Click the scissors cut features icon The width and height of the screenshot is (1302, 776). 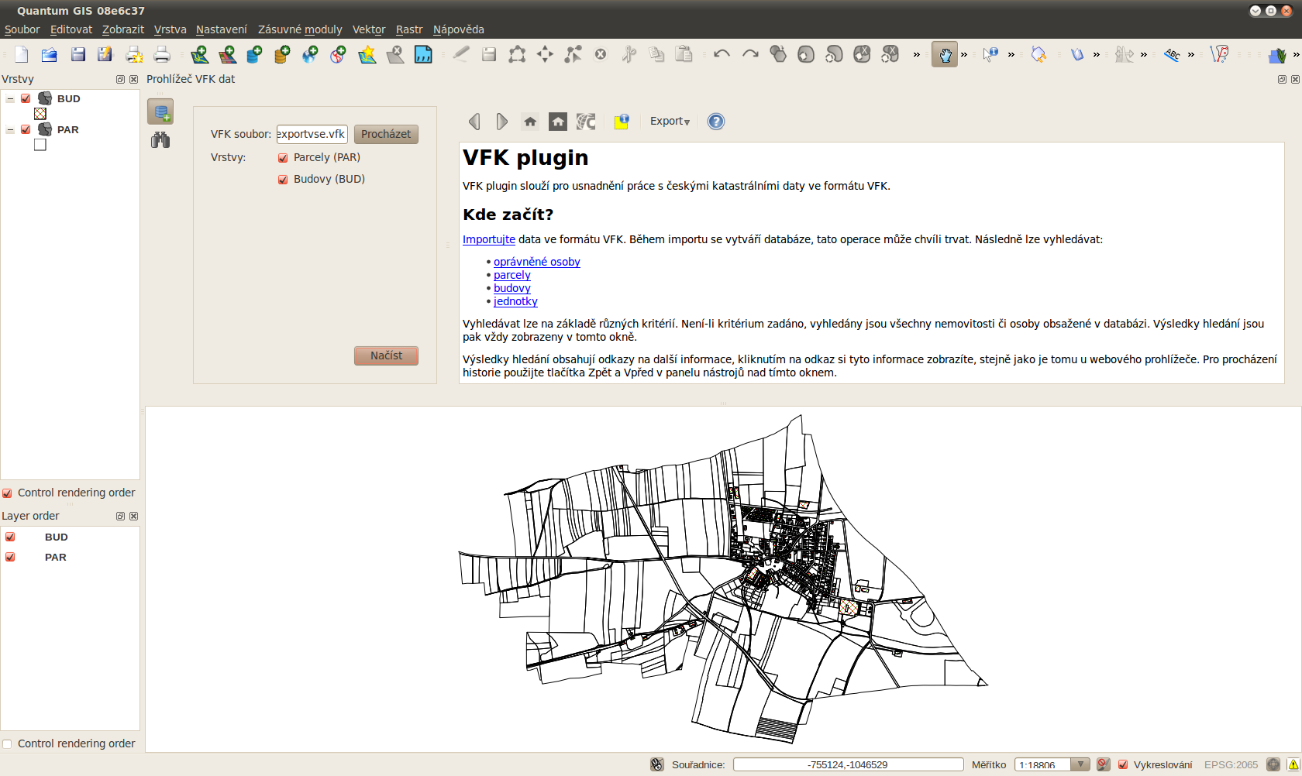coord(629,54)
